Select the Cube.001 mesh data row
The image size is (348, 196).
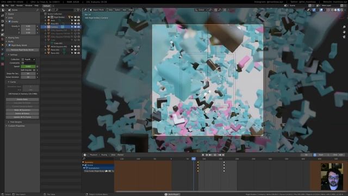pyautogui.click(x=61, y=44)
